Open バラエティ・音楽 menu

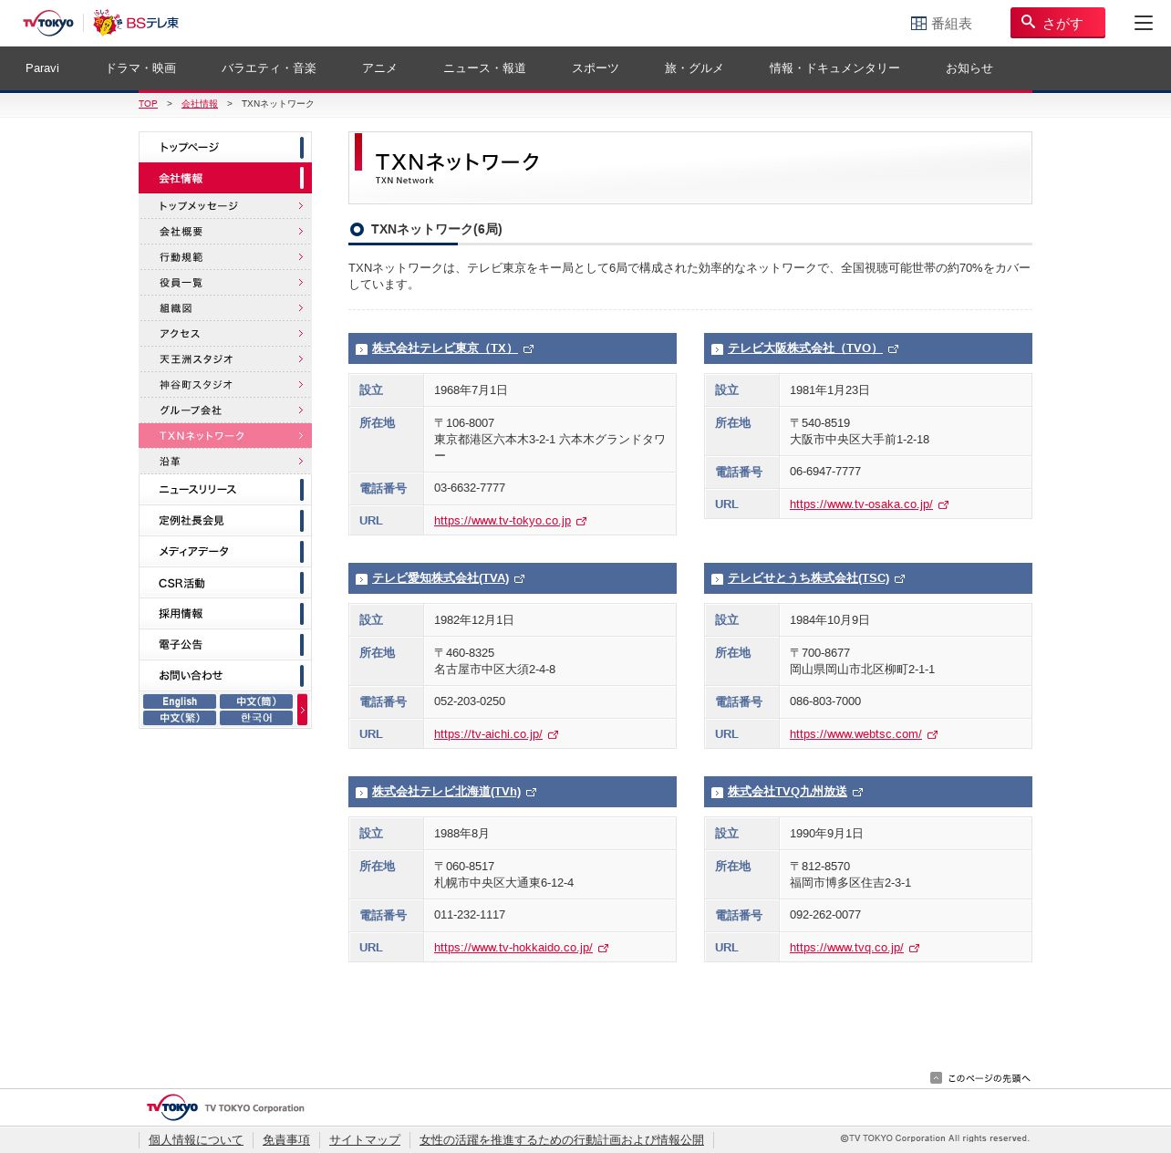pyautogui.click(x=269, y=68)
